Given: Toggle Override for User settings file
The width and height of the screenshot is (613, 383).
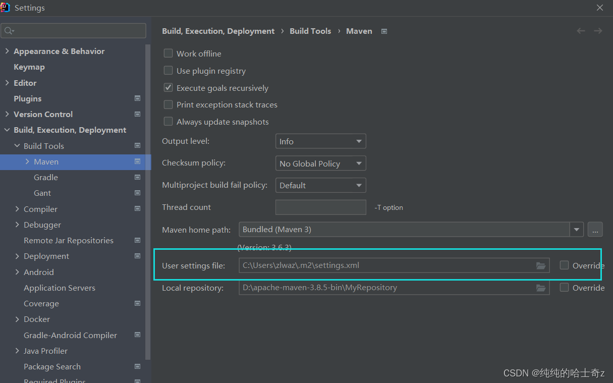Looking at the screenshot, I should point(564,265).
